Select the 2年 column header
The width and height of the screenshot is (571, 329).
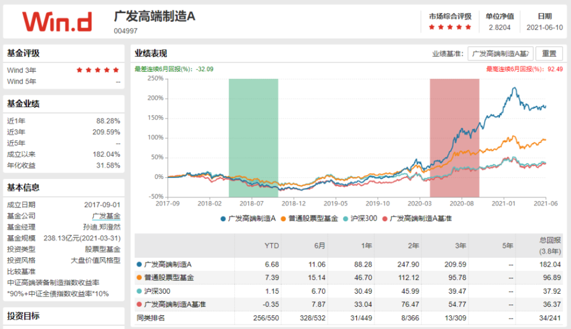coord(413,246)
